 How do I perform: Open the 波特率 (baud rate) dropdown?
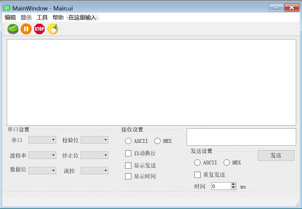[42, 155]
